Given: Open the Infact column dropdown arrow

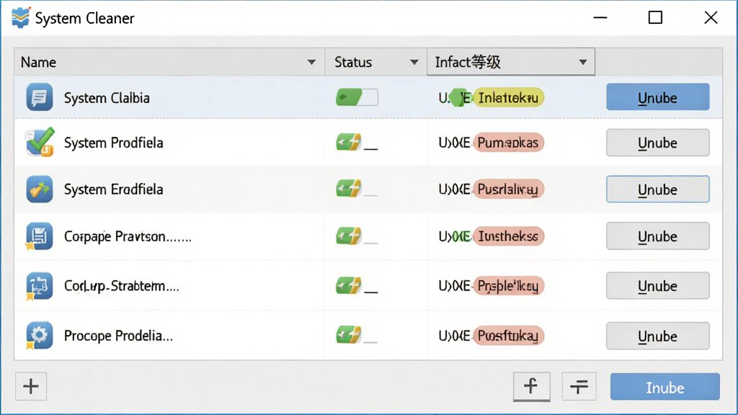Looking at the screenshot, I should coord(582,62).
